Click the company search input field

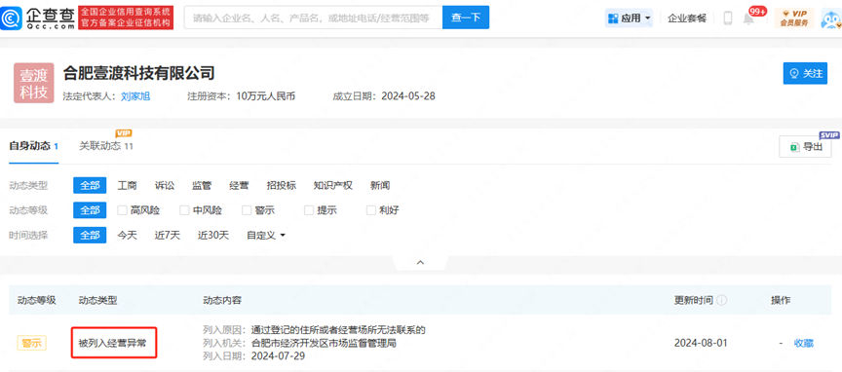(313, 19)
